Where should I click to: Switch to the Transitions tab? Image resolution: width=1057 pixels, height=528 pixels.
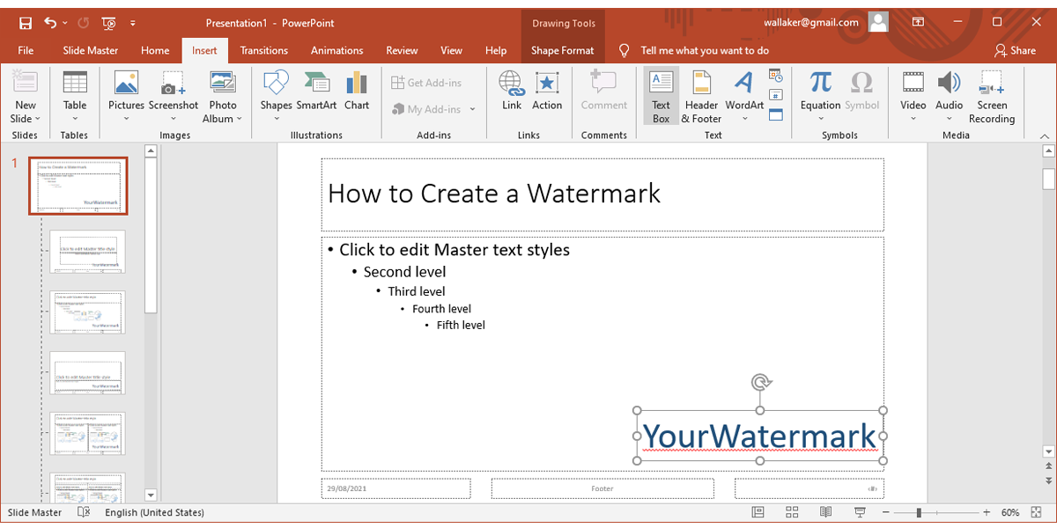point(263,50)
